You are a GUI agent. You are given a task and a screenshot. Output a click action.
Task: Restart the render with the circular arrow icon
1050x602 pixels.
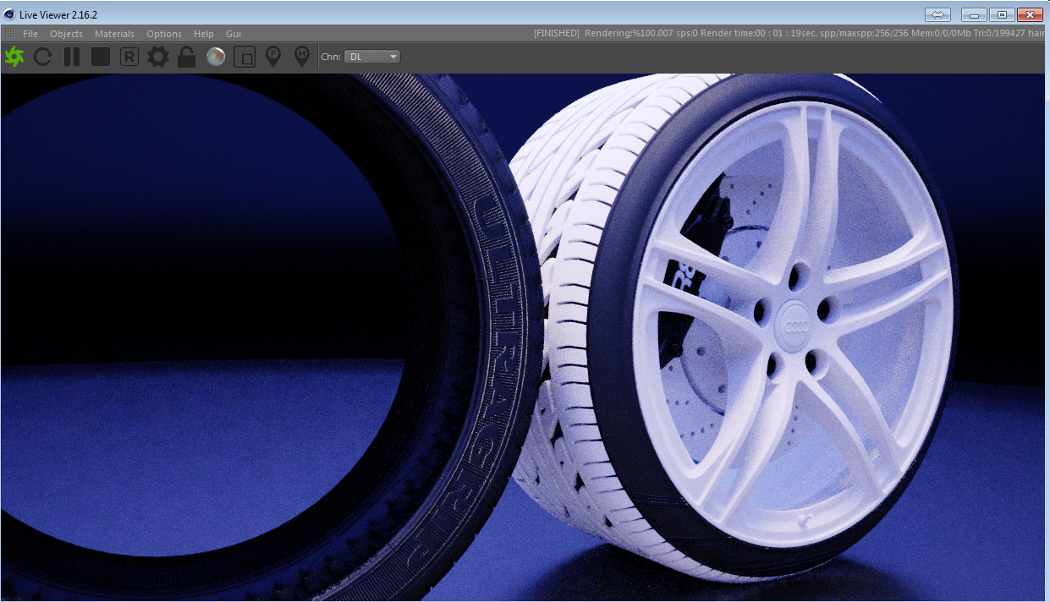pyautogui.click(x=43, y=57)
